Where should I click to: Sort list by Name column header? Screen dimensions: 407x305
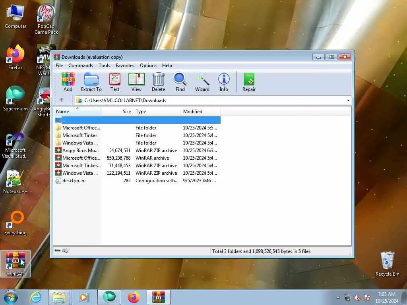pos(78,112)
